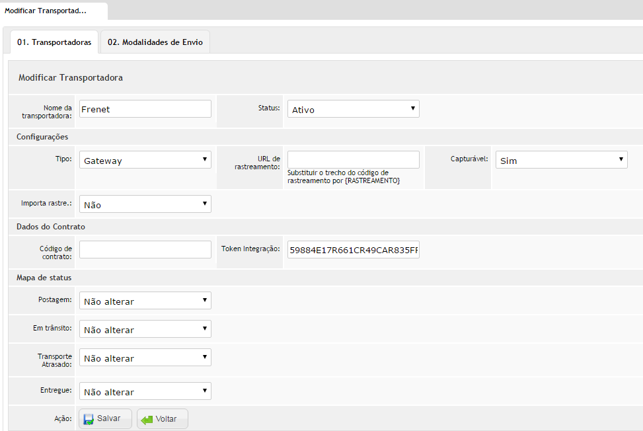Click the green Voltar arrow icon
643x431 pixels.
tap(147, 419)
